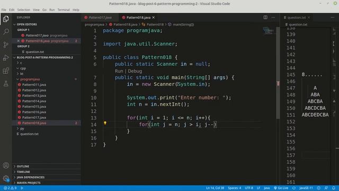Click Ln 14, Col 38 in status bar

click(215, 188)
